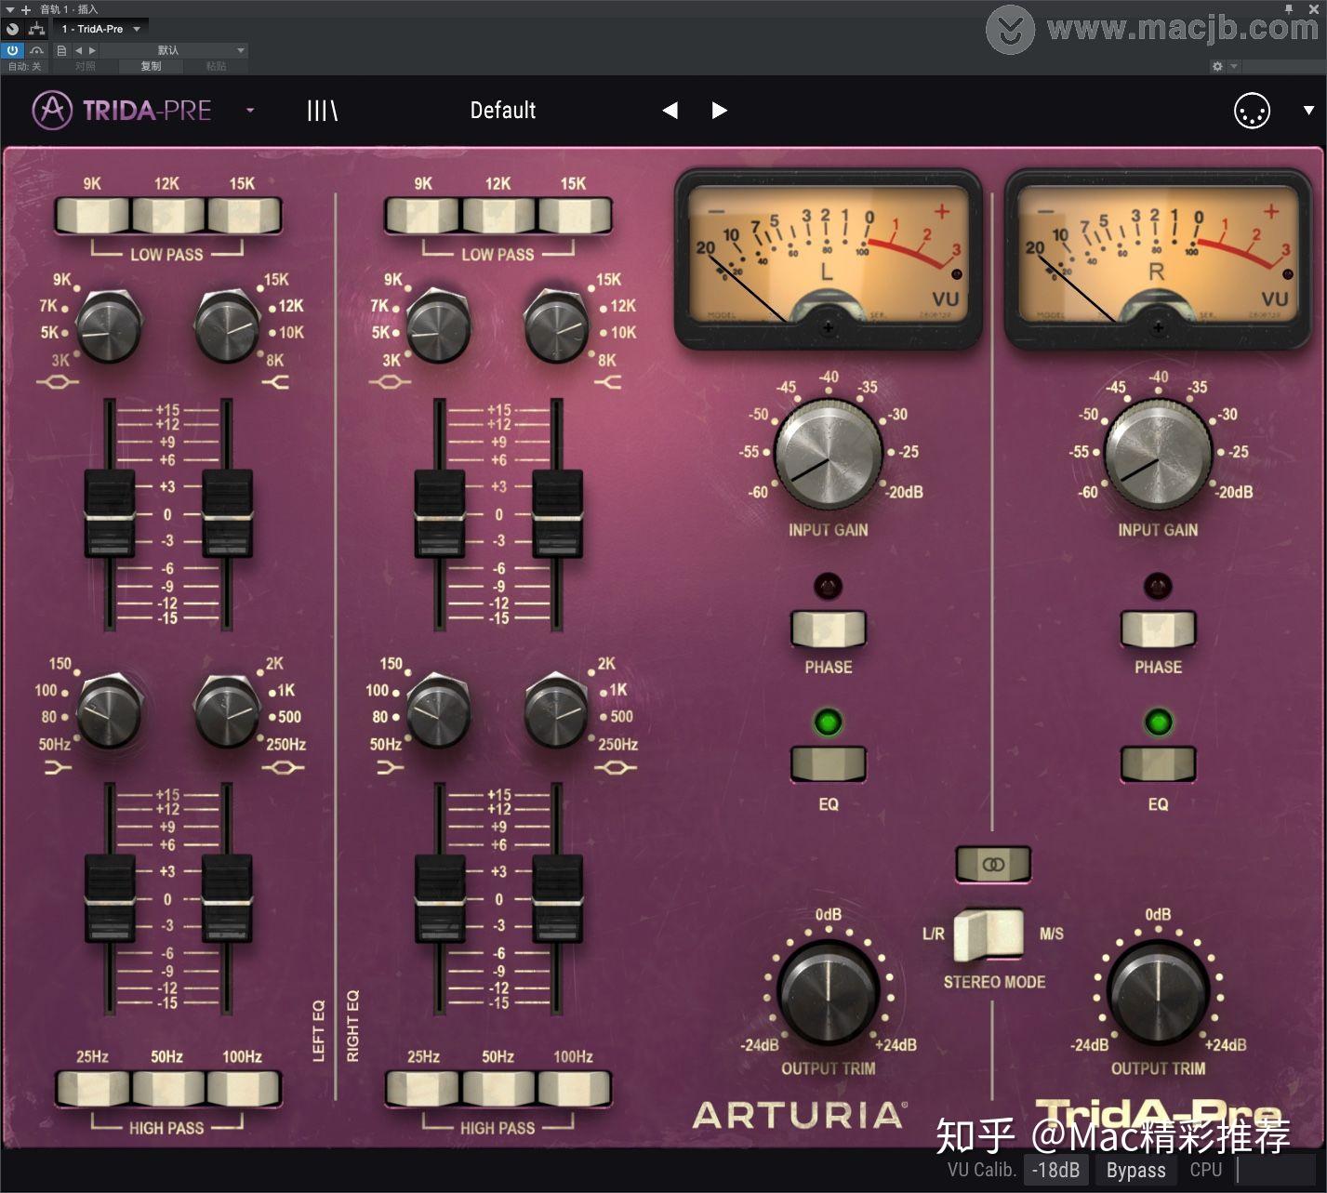
Task: Click the left EQ low-mid bell symbol
Action: (x=284, y=767)
